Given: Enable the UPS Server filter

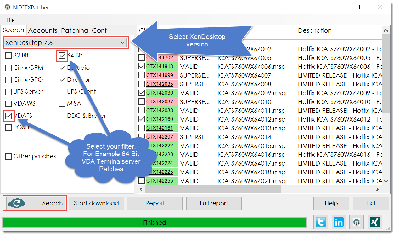Looking at the screenshot, I should click(8, 92).
